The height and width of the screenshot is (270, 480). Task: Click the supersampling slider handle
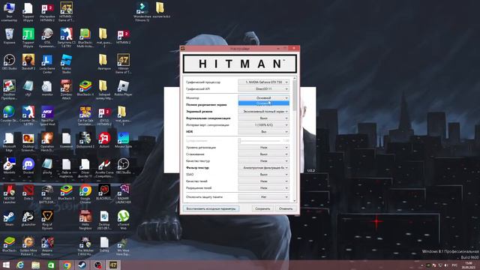pyautogui.click(x=240, y=140)
